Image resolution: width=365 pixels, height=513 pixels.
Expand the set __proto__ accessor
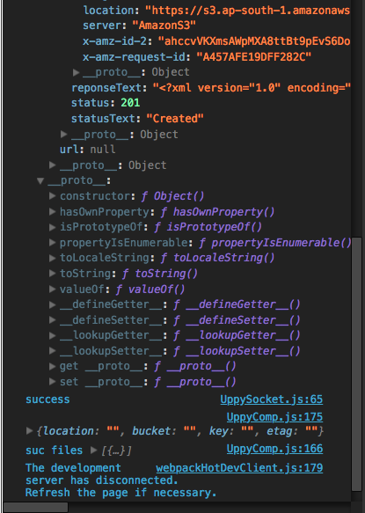[52, 382]
